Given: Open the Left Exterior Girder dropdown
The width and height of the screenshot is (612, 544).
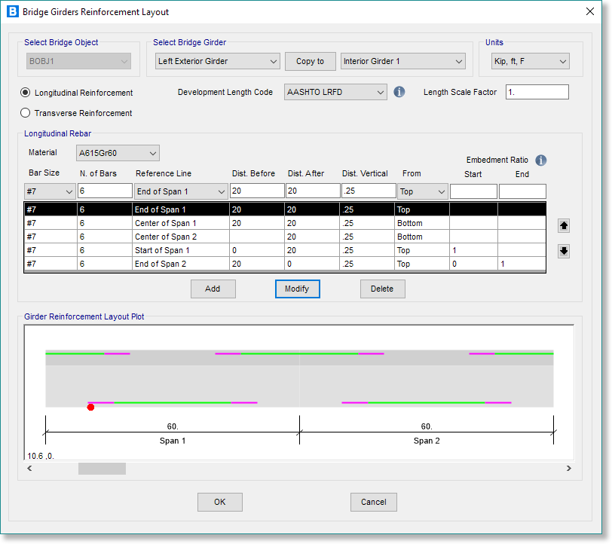Looking at the screenshot, I should pos(217,61).
